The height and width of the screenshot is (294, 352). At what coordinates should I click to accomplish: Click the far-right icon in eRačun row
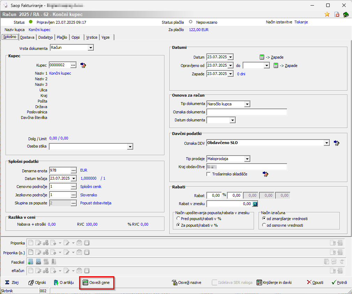[340, 271]
